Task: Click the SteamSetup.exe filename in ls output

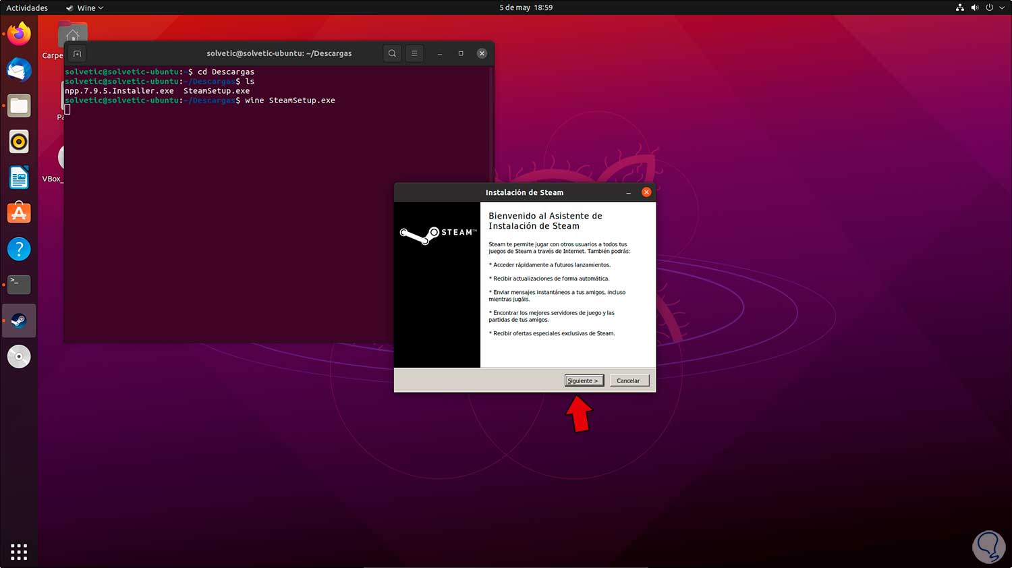Action: [x=217, y=91]
